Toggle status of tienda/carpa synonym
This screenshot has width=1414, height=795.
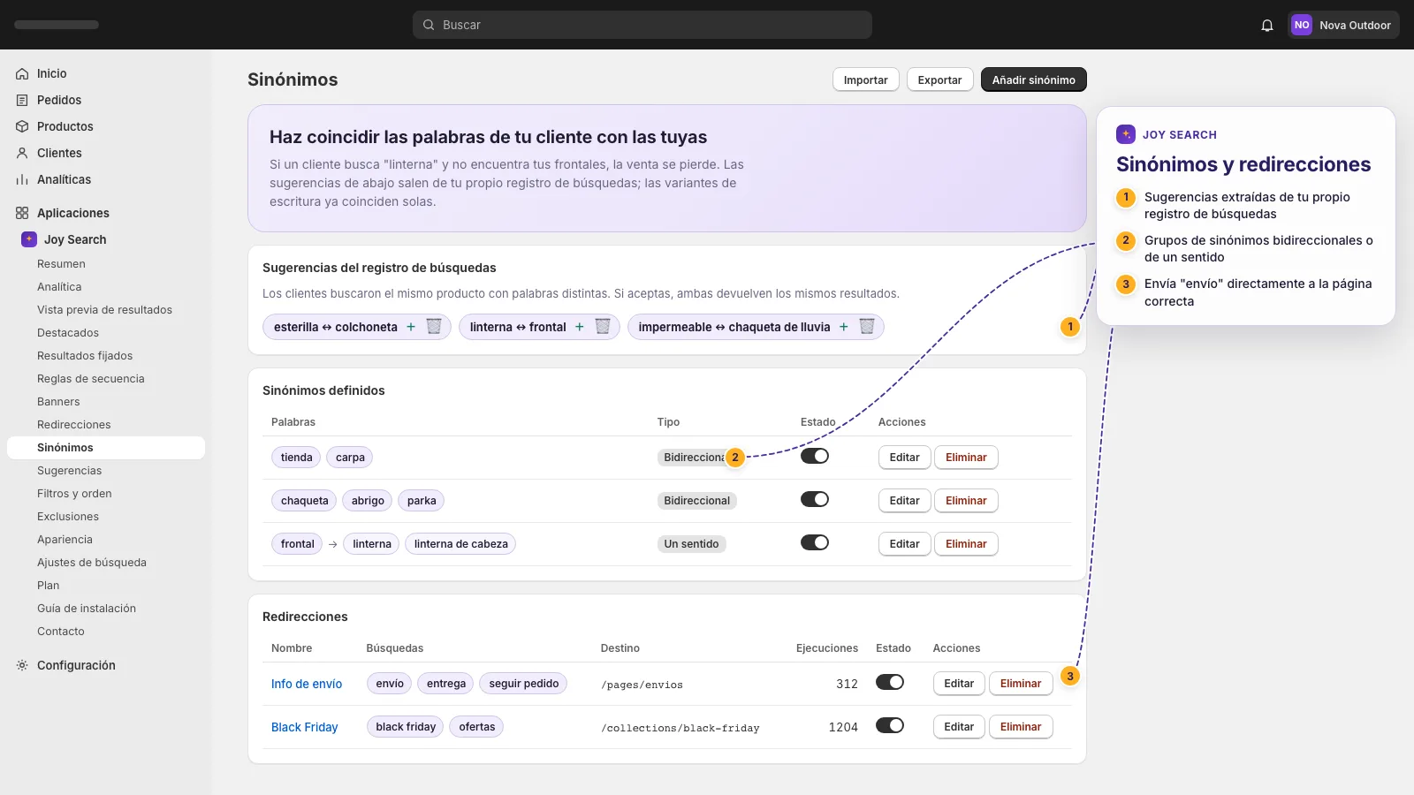click(815, 457)
